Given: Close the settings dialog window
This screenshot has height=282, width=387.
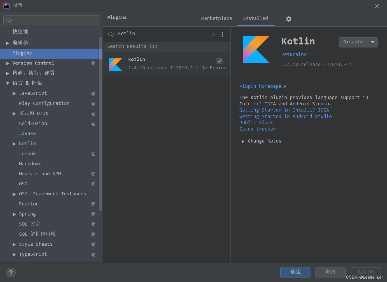Looking at the screenshot, I should pyautogui.click(x=377, y=6).
